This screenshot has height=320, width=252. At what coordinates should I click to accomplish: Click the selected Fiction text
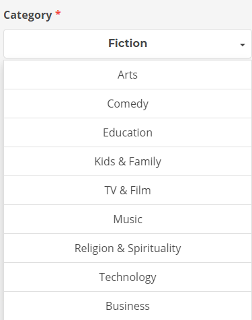pos(128,43)
